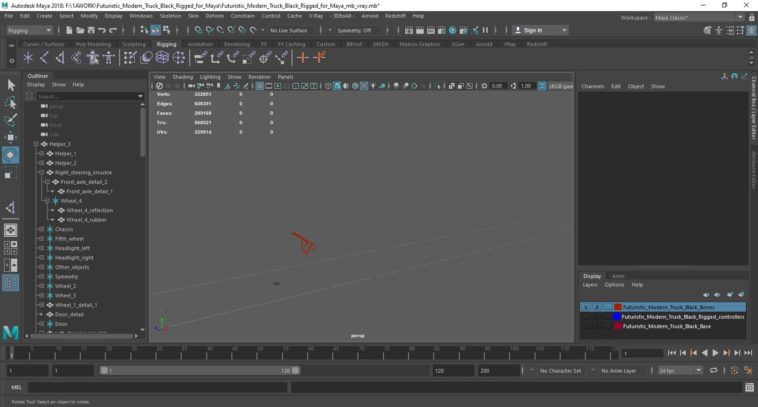The image size is (758, 407).
Task: Create a new empty display layer
Action: (730, 295)
